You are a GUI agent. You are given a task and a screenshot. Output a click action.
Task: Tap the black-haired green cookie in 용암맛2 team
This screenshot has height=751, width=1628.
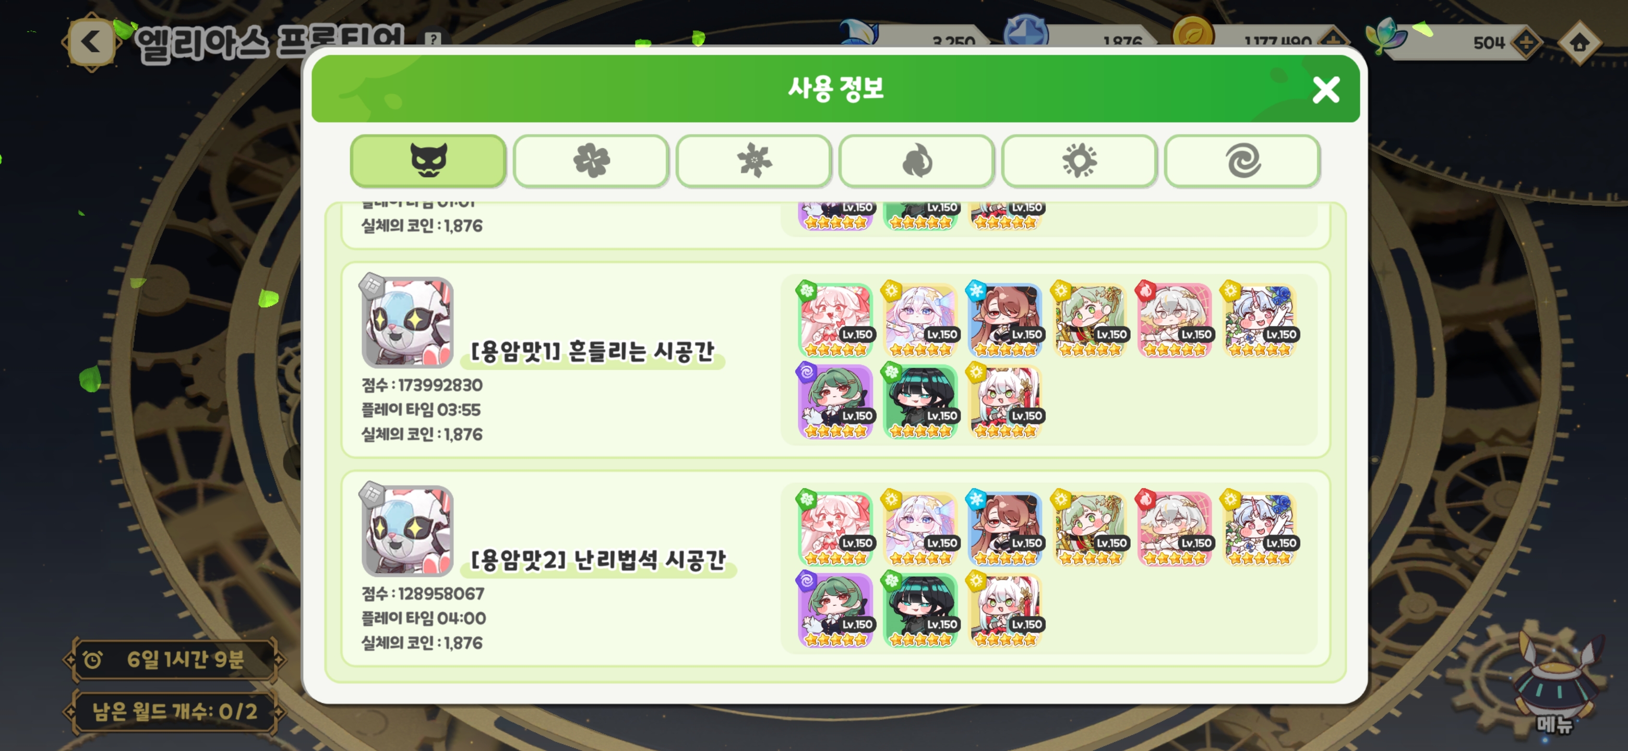tap(919, 610)
